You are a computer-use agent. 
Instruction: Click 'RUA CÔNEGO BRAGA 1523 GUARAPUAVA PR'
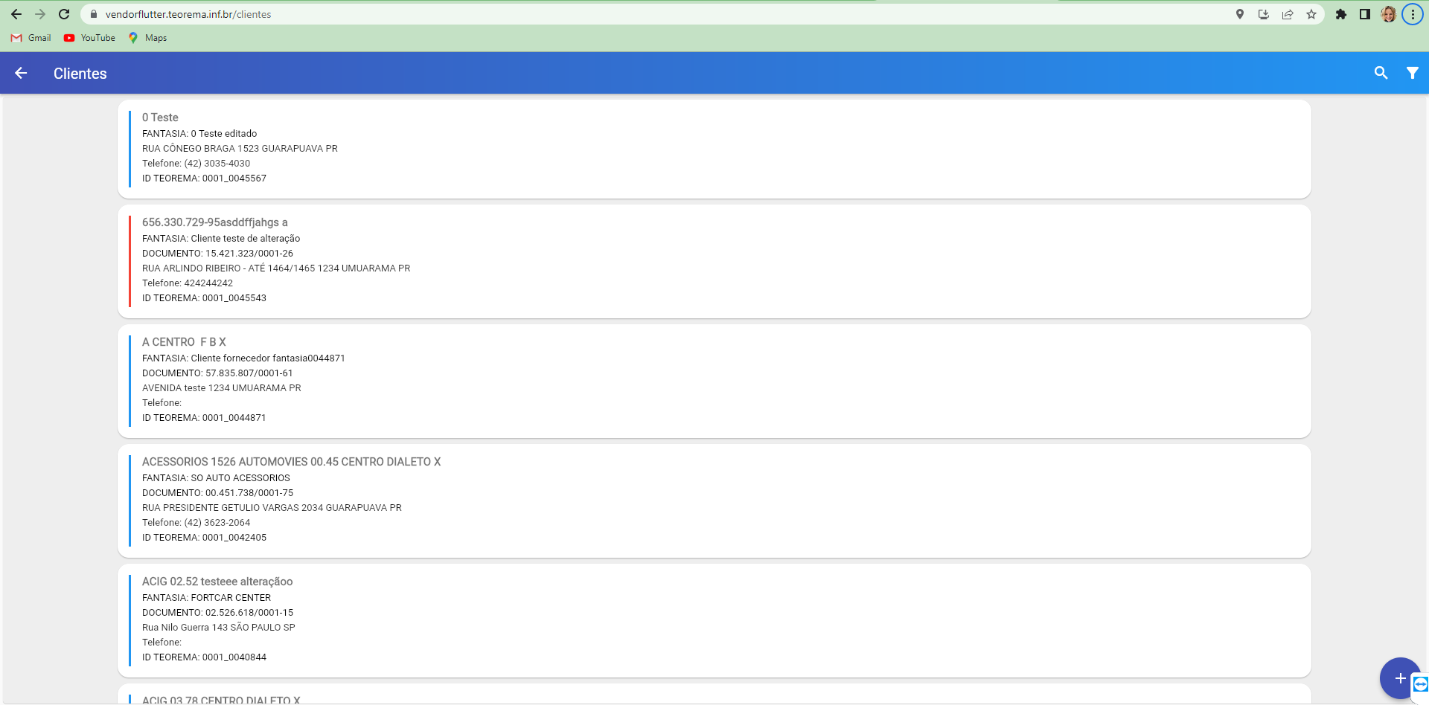240,149
